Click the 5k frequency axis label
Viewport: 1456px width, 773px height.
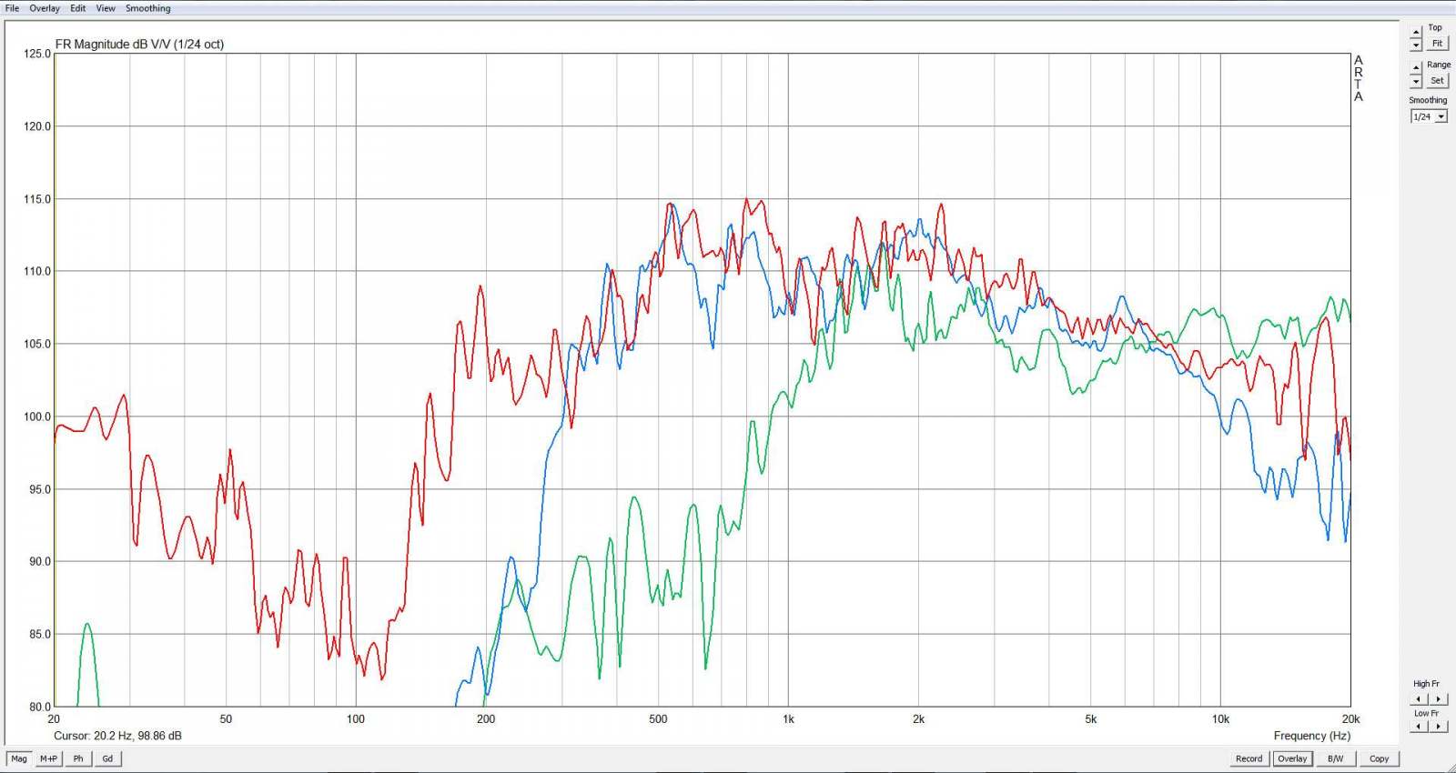[1090, 719]
